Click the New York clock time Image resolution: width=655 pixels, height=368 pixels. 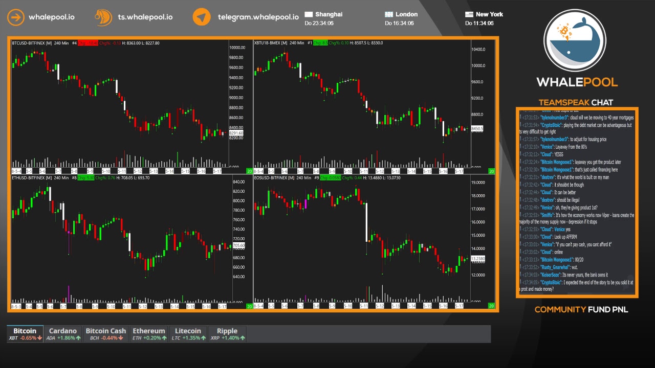click(x=479, y=23)
